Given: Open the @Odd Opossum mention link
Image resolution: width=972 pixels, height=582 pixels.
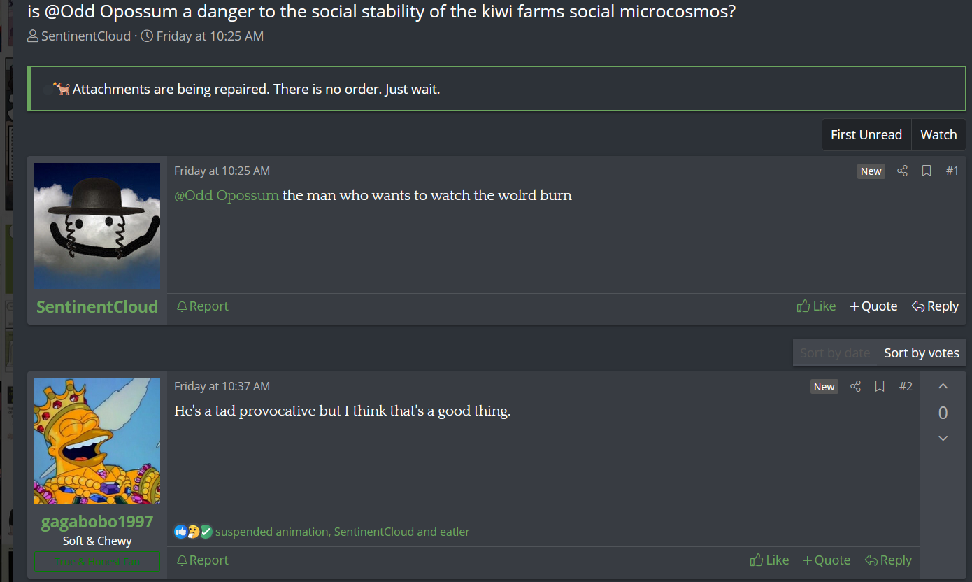Looking at the screenshot, I should [x=227, y=195].
